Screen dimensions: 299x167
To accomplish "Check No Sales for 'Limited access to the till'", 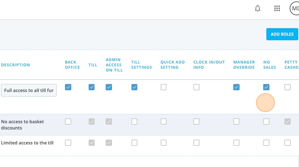I will (x=266, y=143).
